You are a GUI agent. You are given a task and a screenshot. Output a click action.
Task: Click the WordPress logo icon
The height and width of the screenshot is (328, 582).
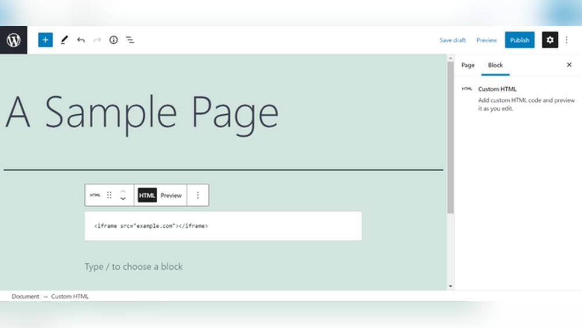click(14, 40)
